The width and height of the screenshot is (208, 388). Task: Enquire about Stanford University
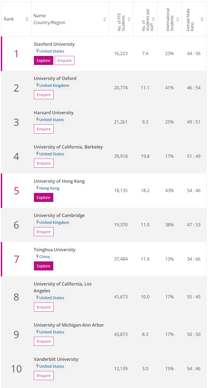[65, 61]
